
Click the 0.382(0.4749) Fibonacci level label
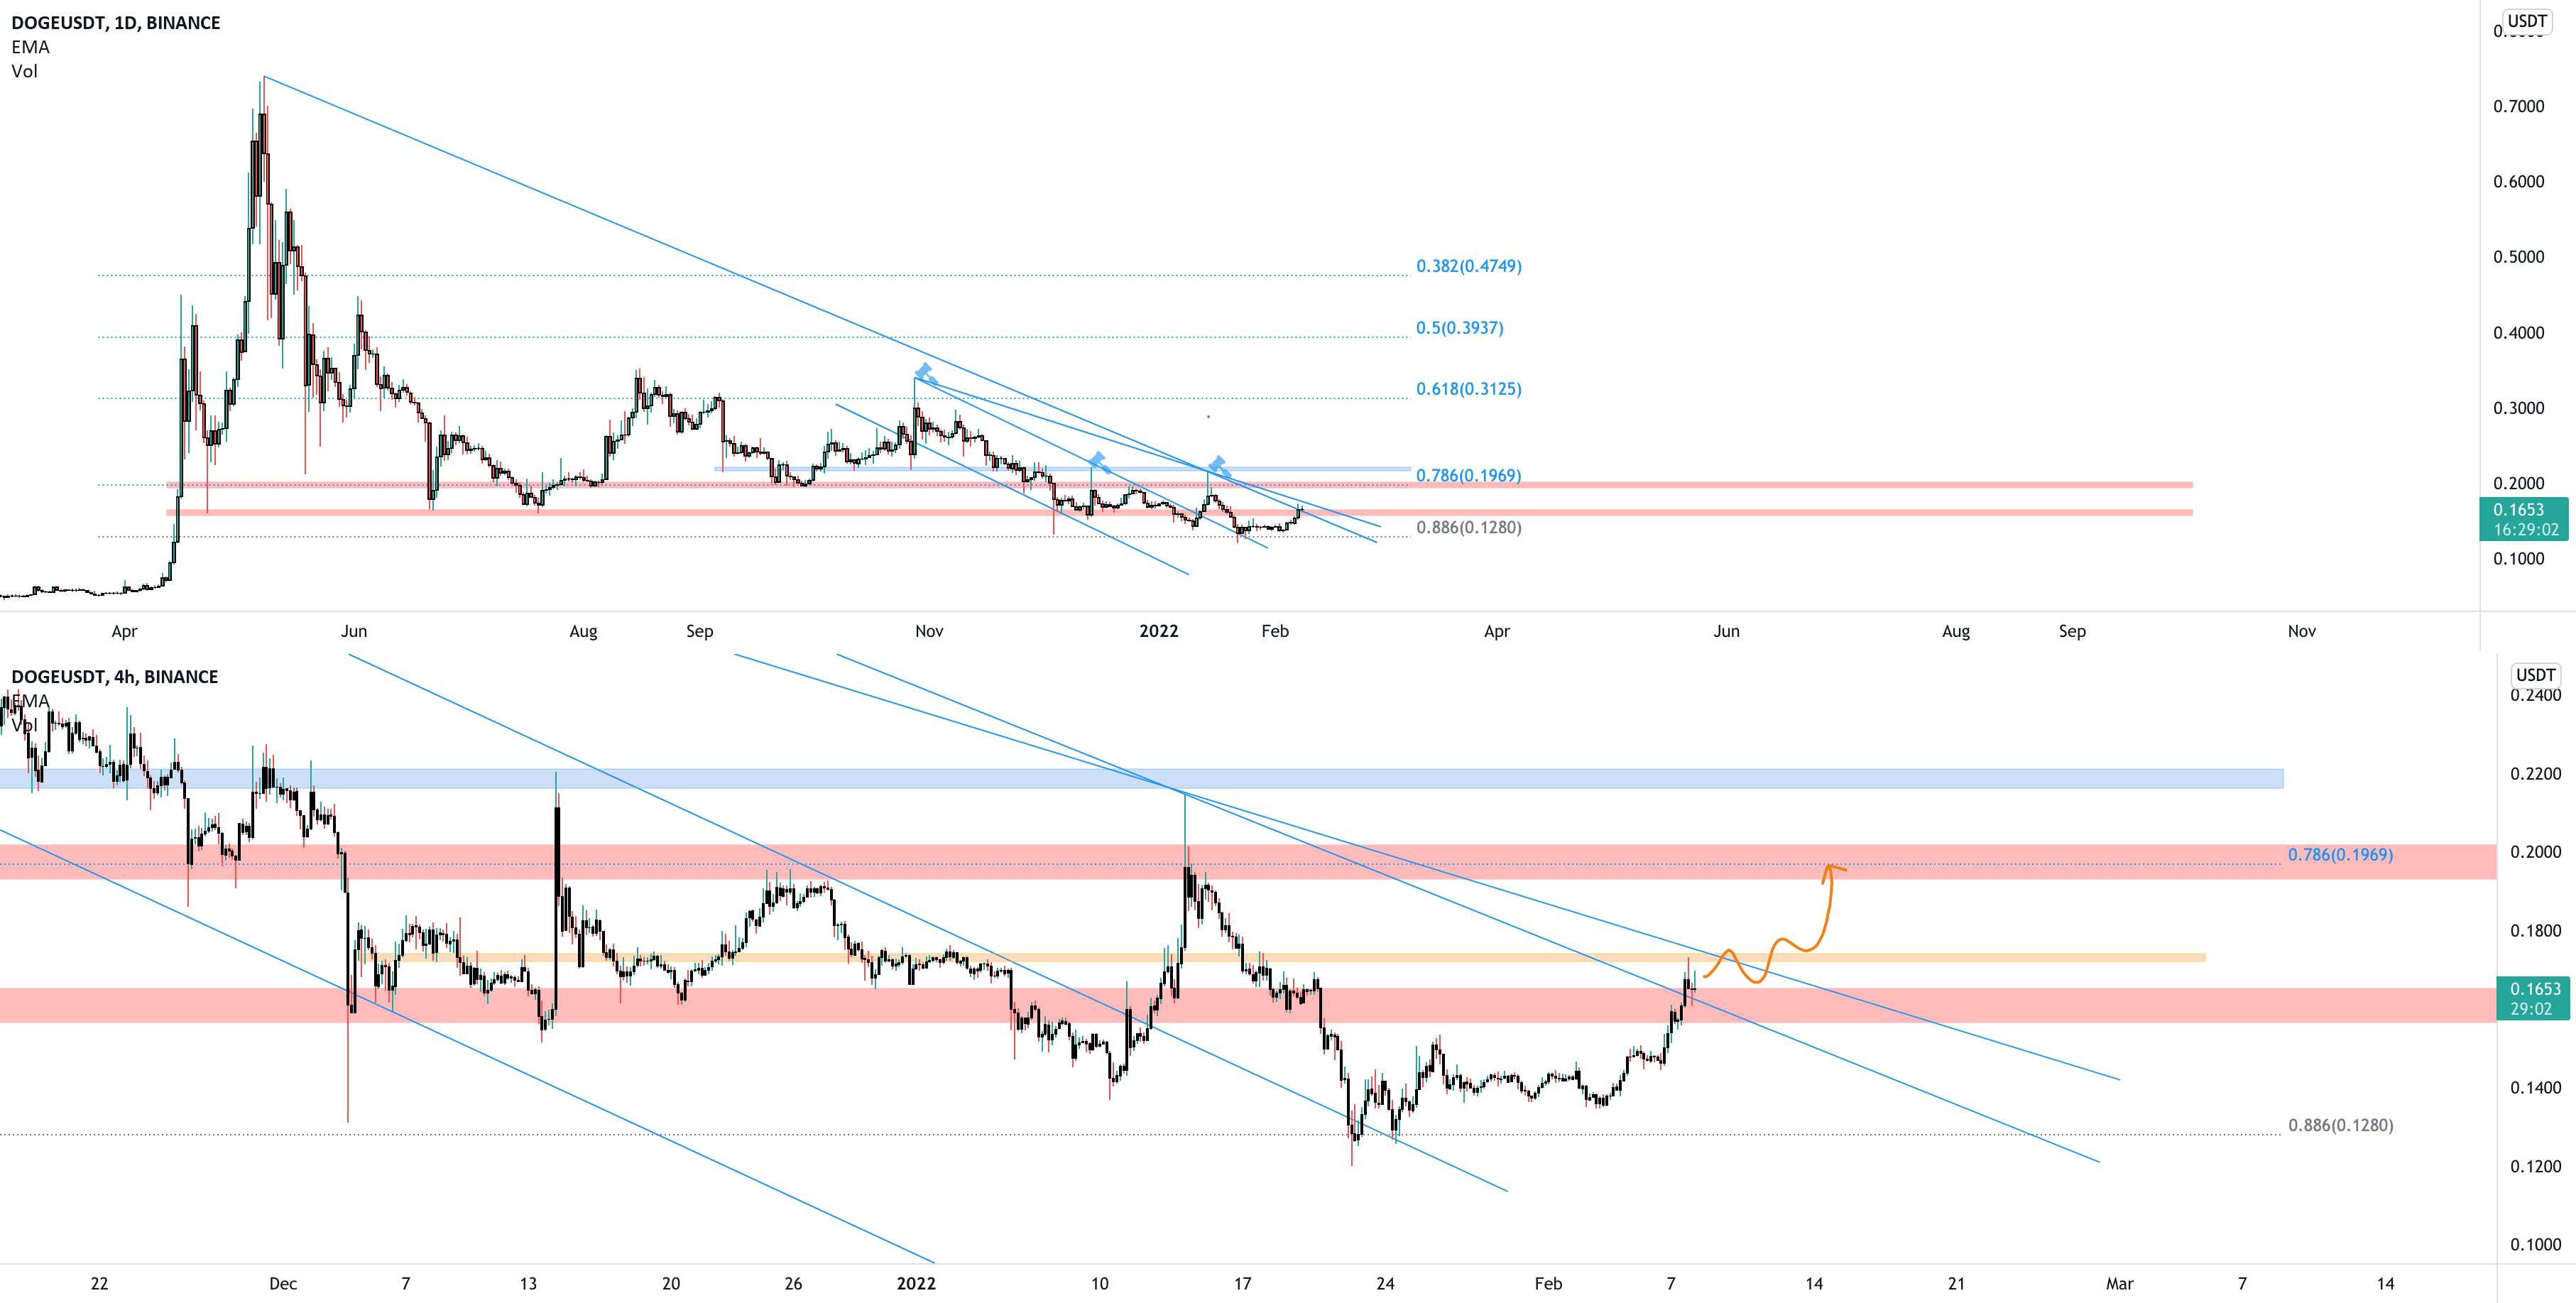tap(1468, 266)
